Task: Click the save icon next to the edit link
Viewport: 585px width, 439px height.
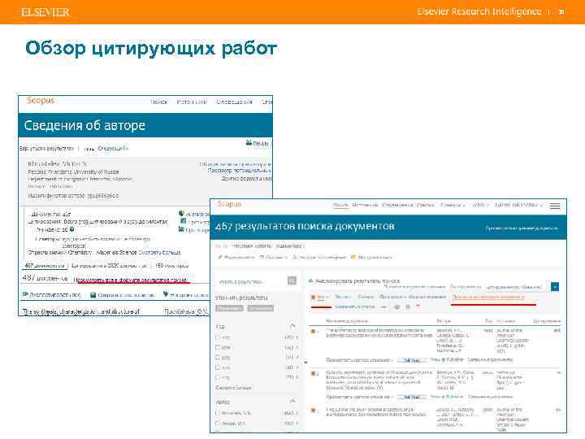Action: click(262, 257)
